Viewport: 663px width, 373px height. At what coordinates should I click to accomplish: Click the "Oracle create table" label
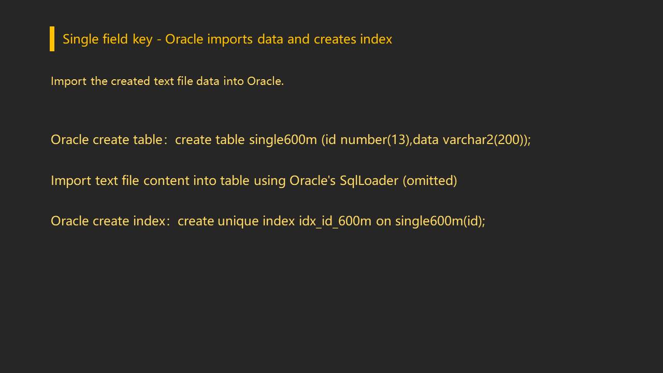tap(106, 140)
